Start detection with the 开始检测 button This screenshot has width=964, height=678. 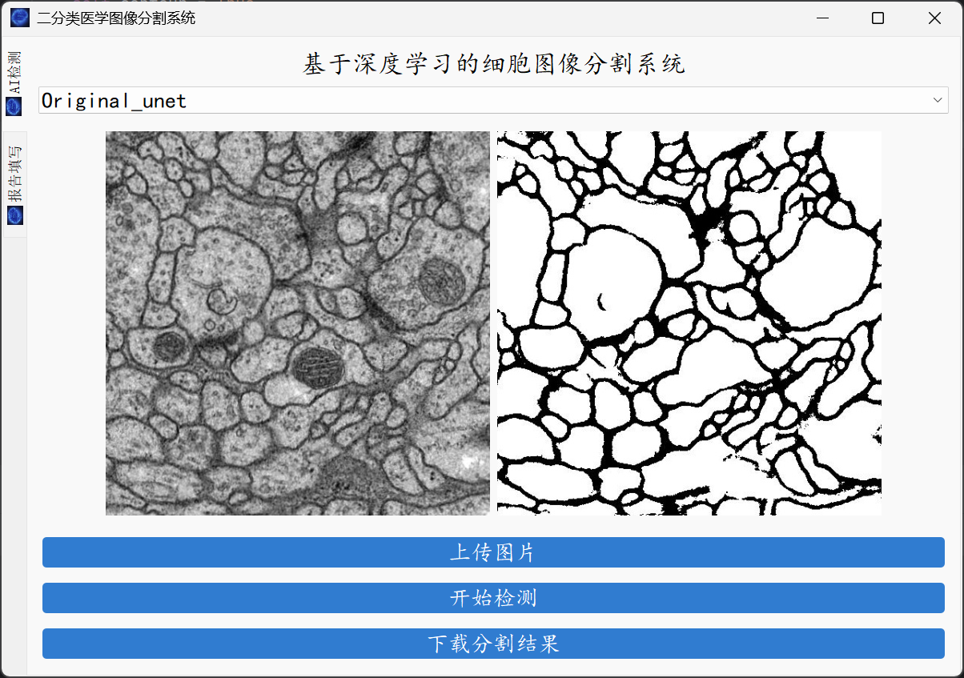[x=493, y=598]
